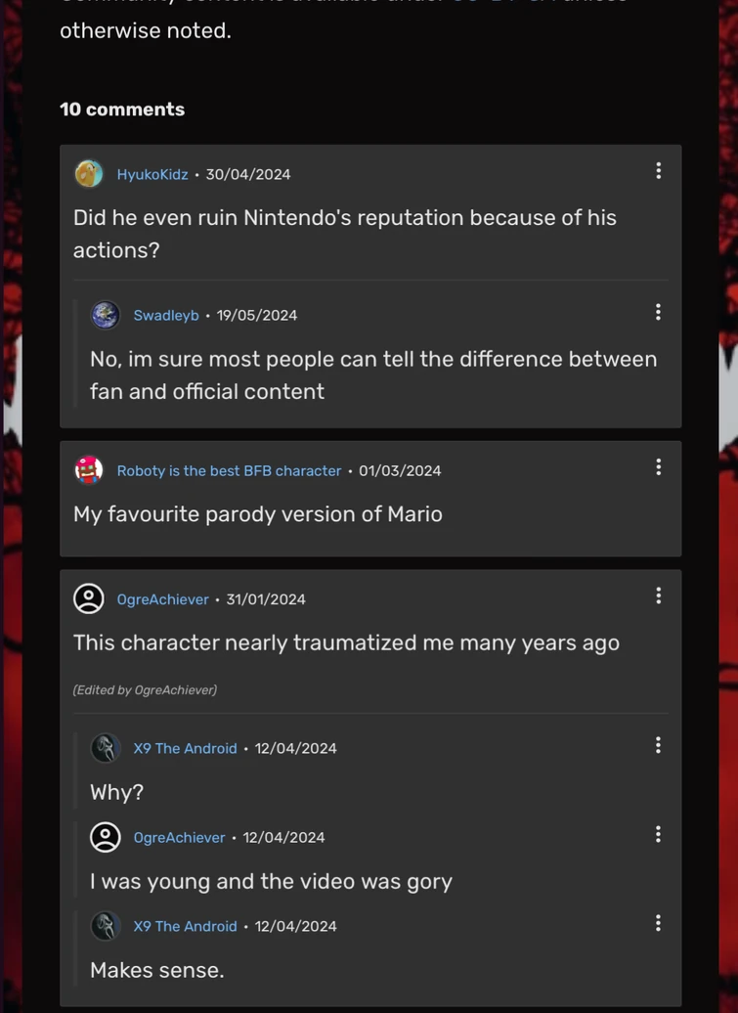Show options for the 'I was young' reply

658,834
